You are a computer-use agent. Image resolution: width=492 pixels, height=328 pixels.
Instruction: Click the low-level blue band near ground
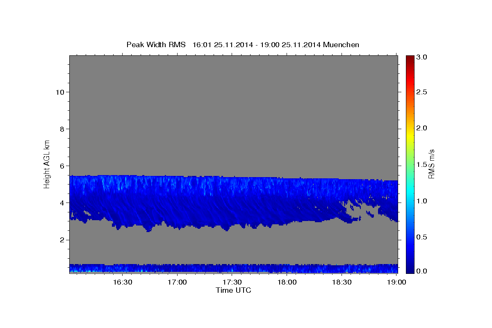click(234, 269)
